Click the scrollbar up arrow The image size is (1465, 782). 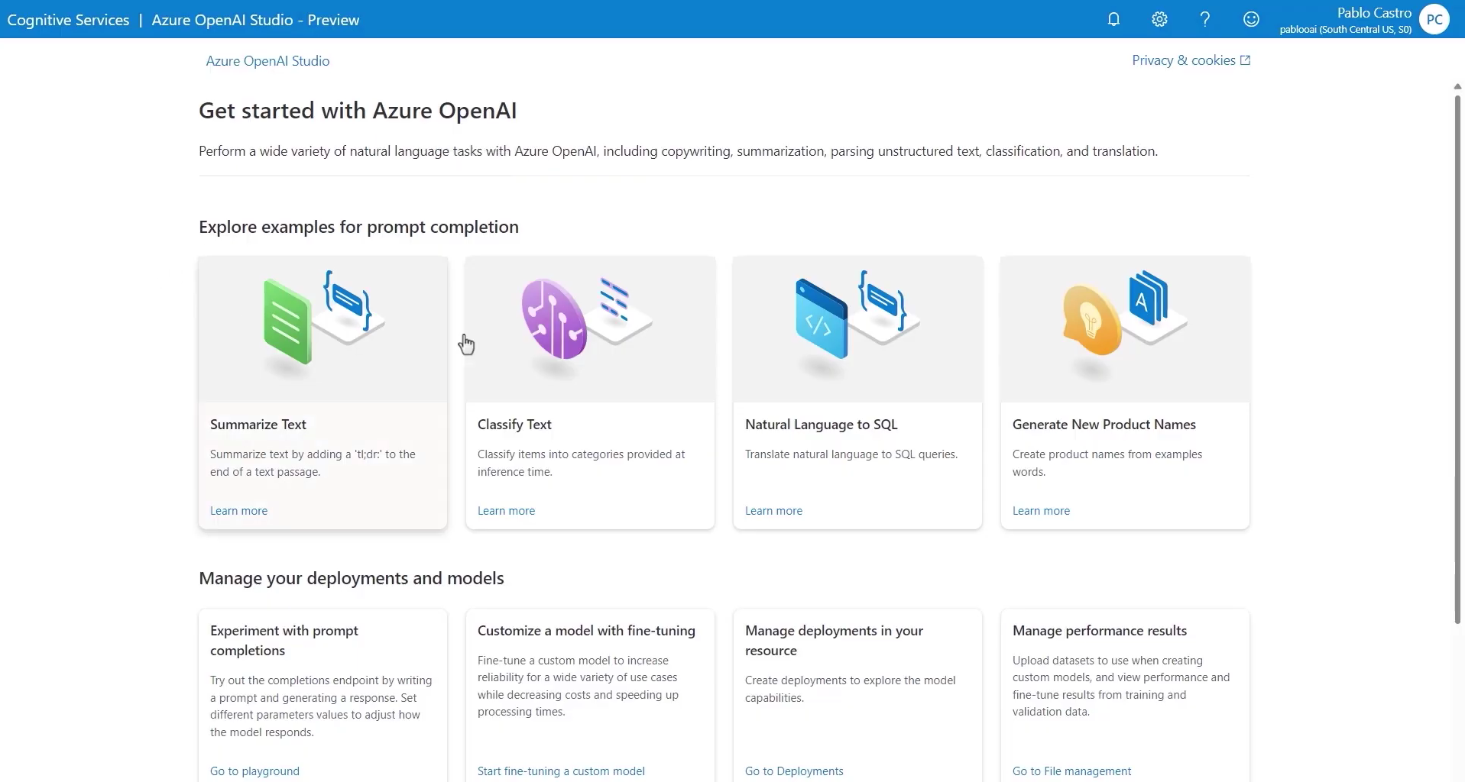point(1457,86)
